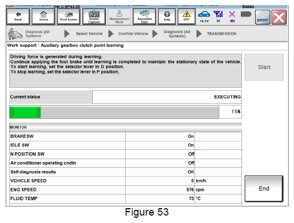The height and width of the screenshot is (223, 294).
Task: Click the OK self-diagnosis value
Action: [x=190, y=172]
